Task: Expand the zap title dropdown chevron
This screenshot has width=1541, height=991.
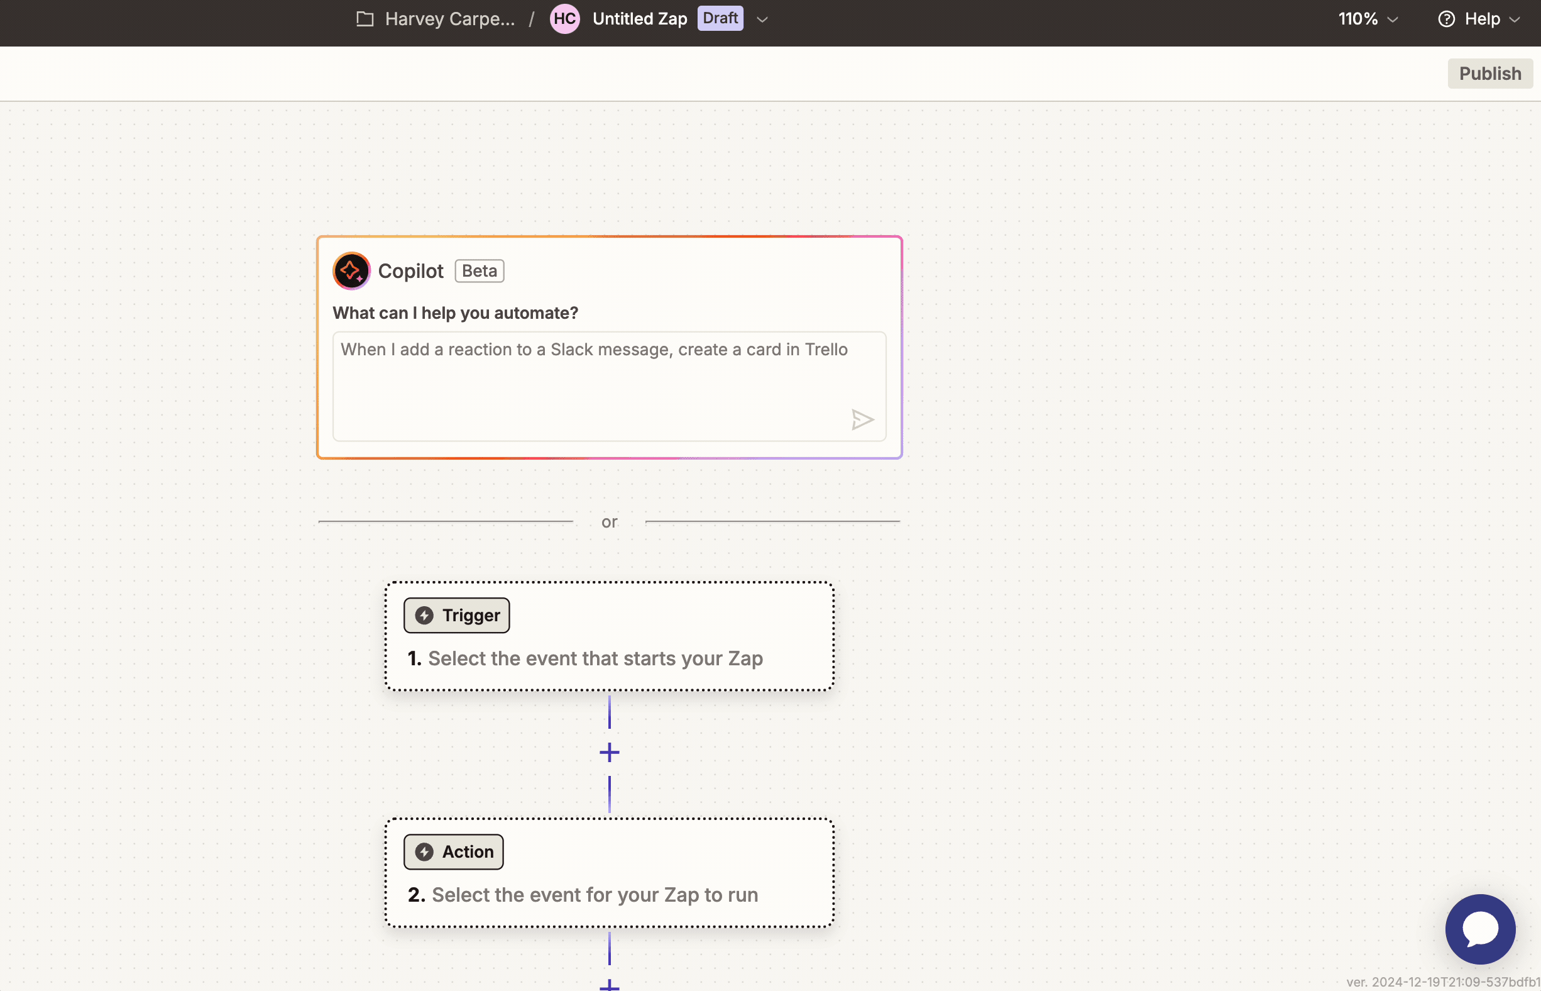Action: 762,19
